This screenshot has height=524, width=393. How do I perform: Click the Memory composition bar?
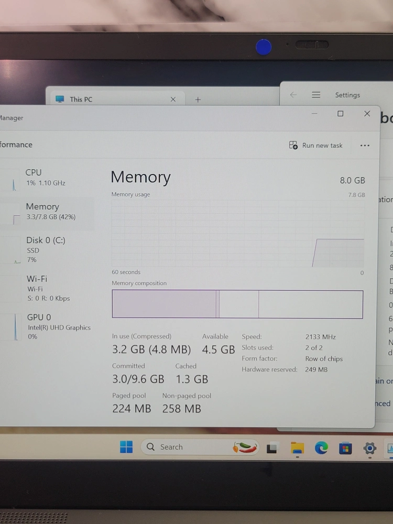(237, 304)
